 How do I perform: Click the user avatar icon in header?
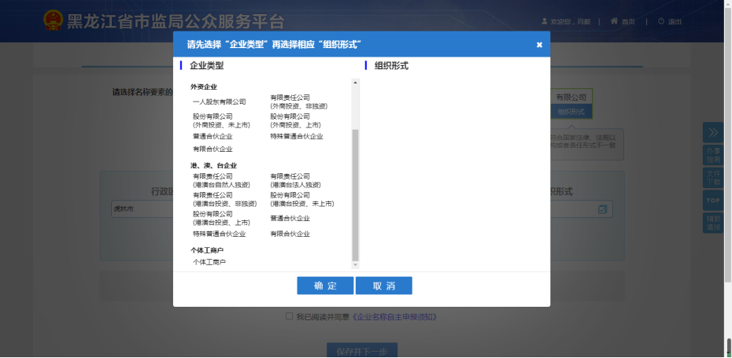click(x=545, y=21)
